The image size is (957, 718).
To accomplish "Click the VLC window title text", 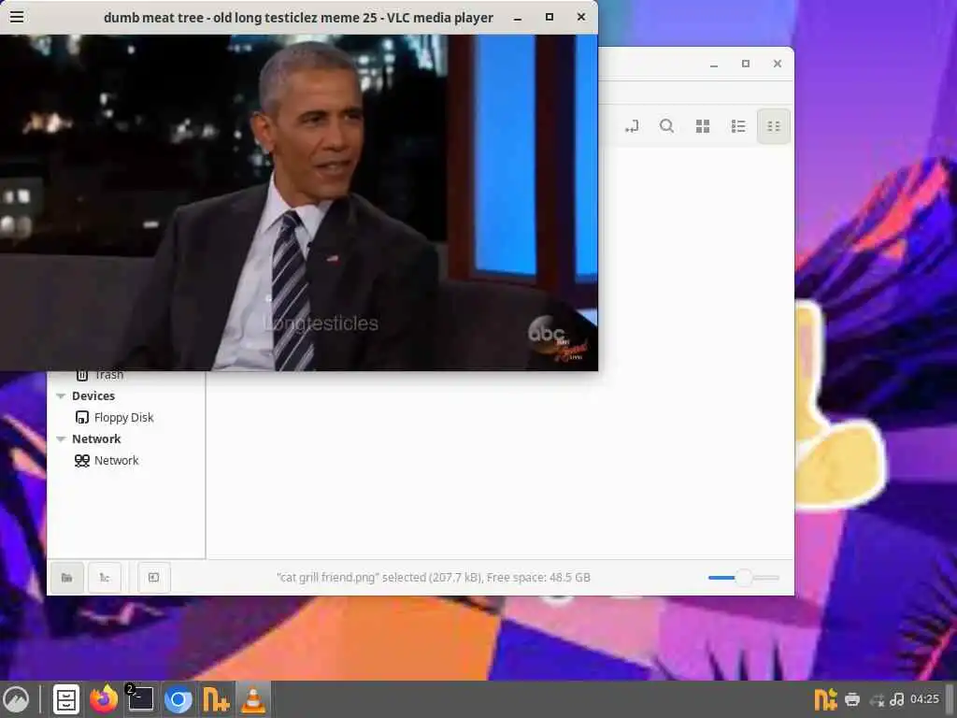I will [x=298, y=18].
